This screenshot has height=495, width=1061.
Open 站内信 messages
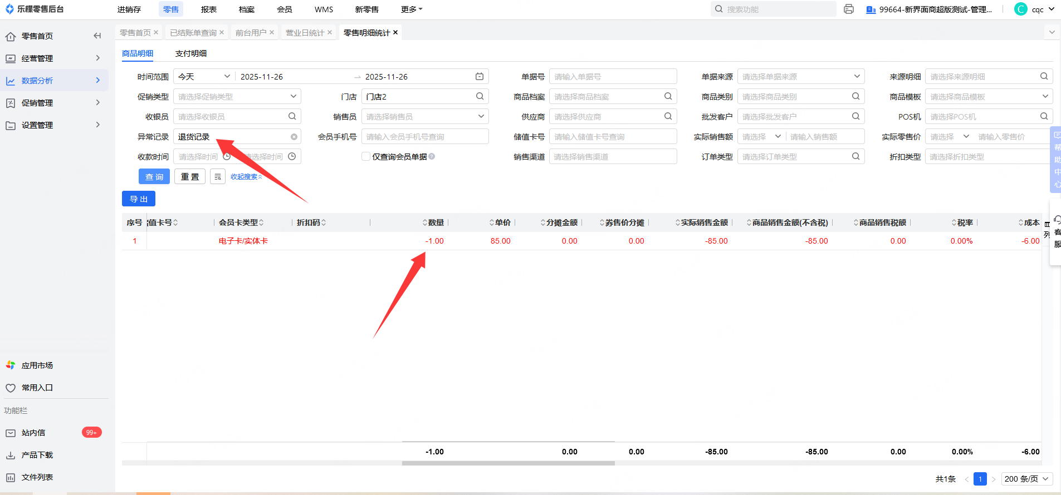tap(33, 433)
